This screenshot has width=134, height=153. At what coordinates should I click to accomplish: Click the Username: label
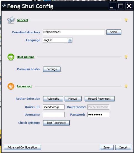pyautogui.click(x=32, y=115)
